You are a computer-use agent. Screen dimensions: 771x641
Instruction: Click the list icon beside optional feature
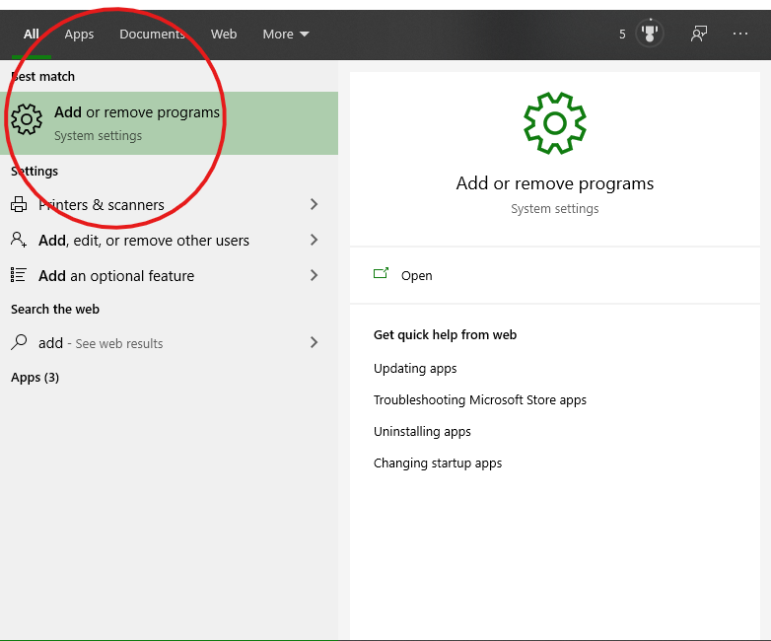(19, 275)
